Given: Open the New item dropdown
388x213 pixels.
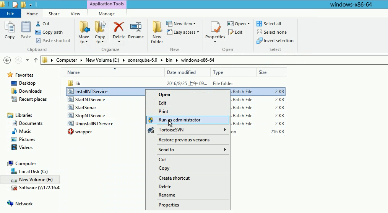Looking at the screenshot, I should coord(181,24).
